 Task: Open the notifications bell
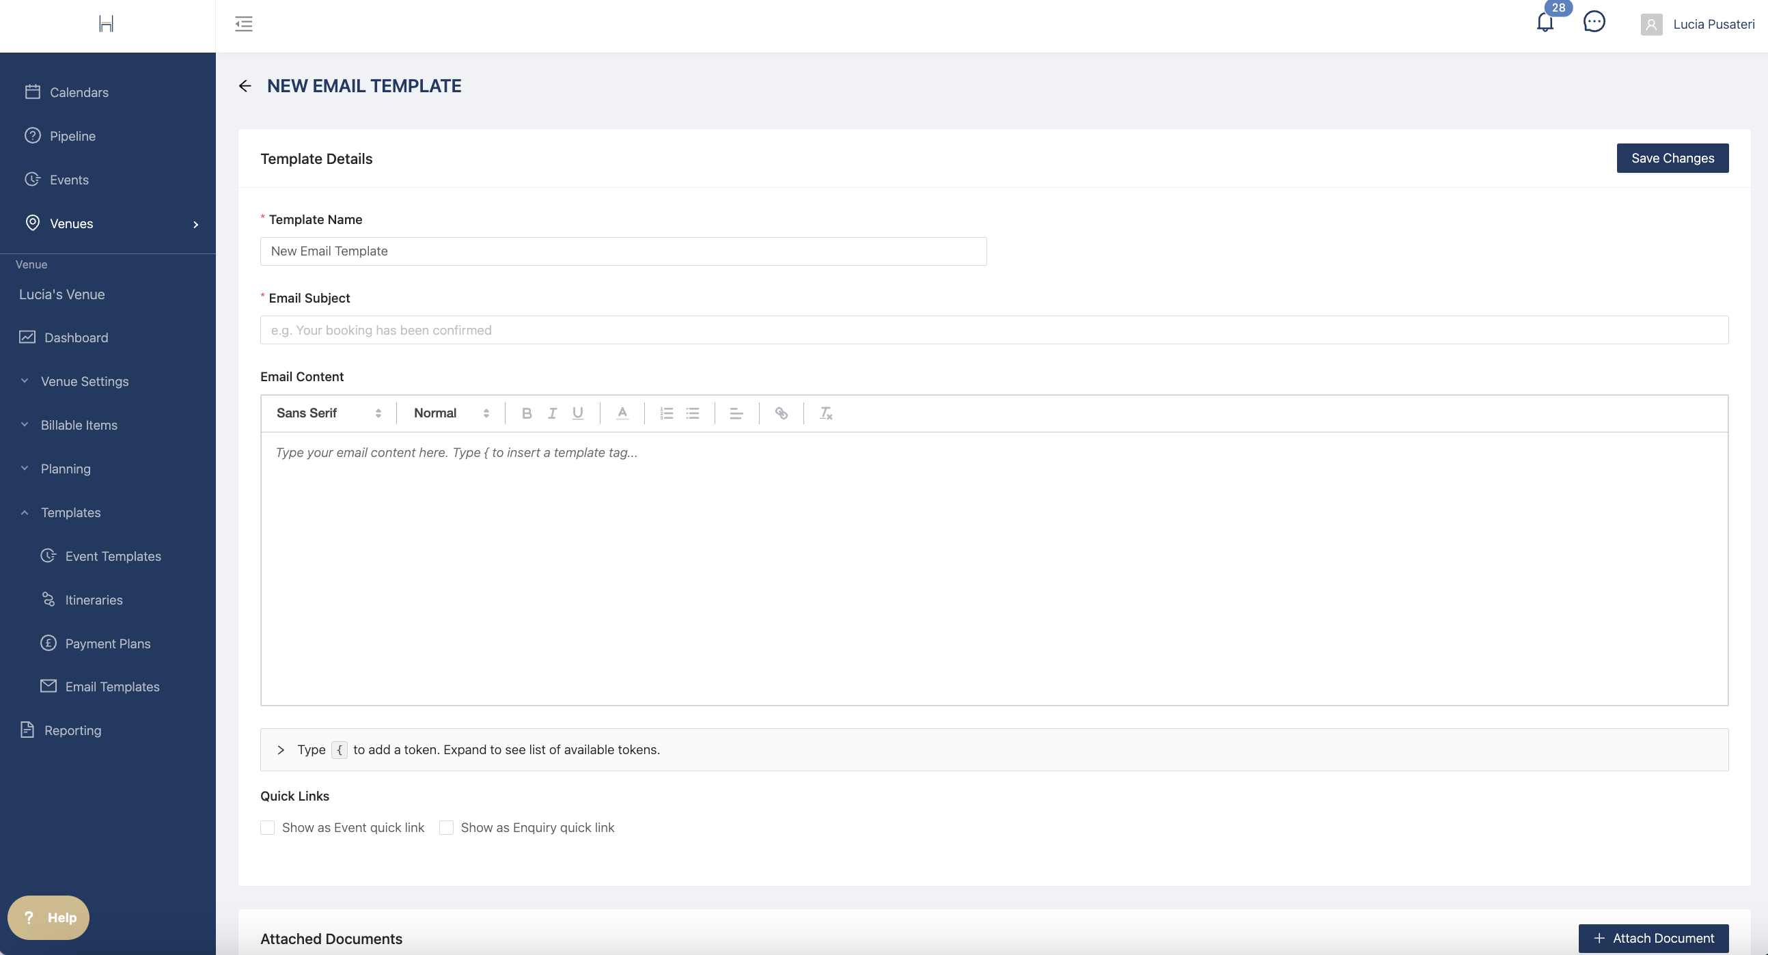tap(1544, 23)
